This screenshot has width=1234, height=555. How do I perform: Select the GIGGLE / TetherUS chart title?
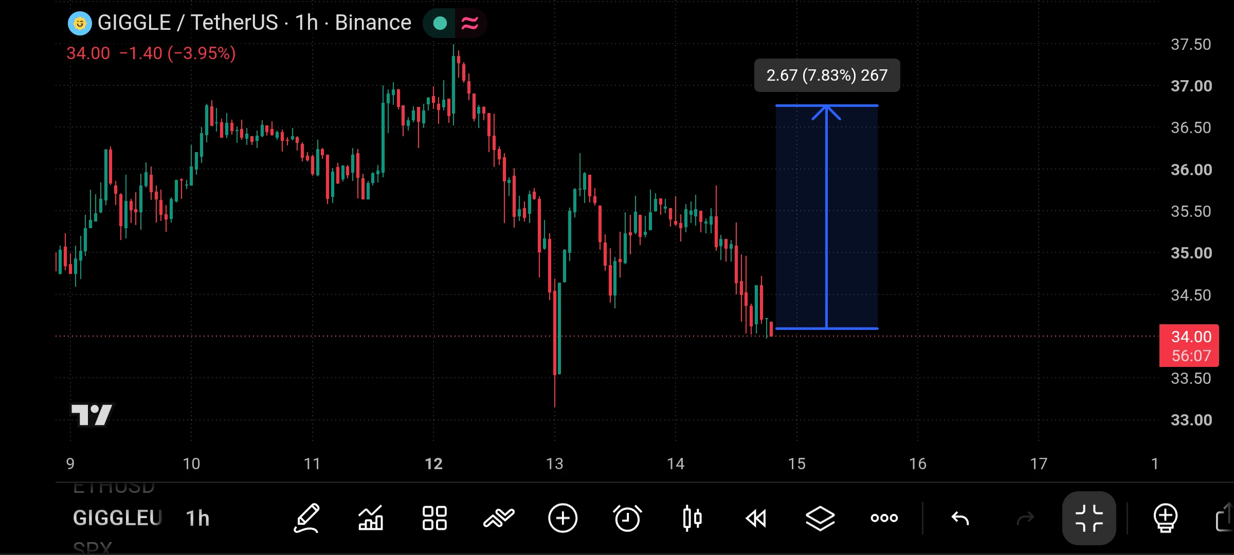pos(188,23)
